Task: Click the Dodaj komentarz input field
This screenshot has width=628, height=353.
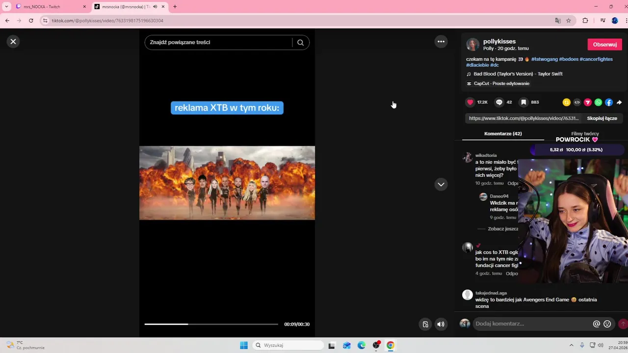Action: click(532, 324)
